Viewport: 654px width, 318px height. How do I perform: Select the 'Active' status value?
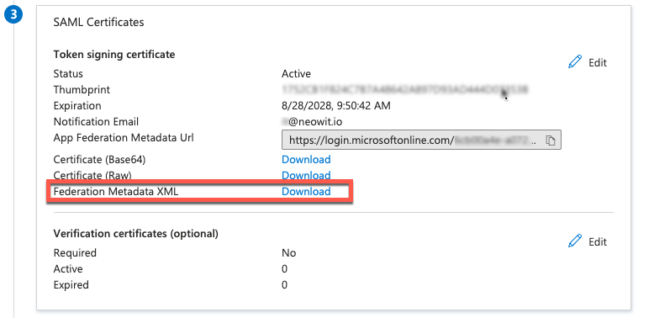pyautogui.click(x=296, y=74)
